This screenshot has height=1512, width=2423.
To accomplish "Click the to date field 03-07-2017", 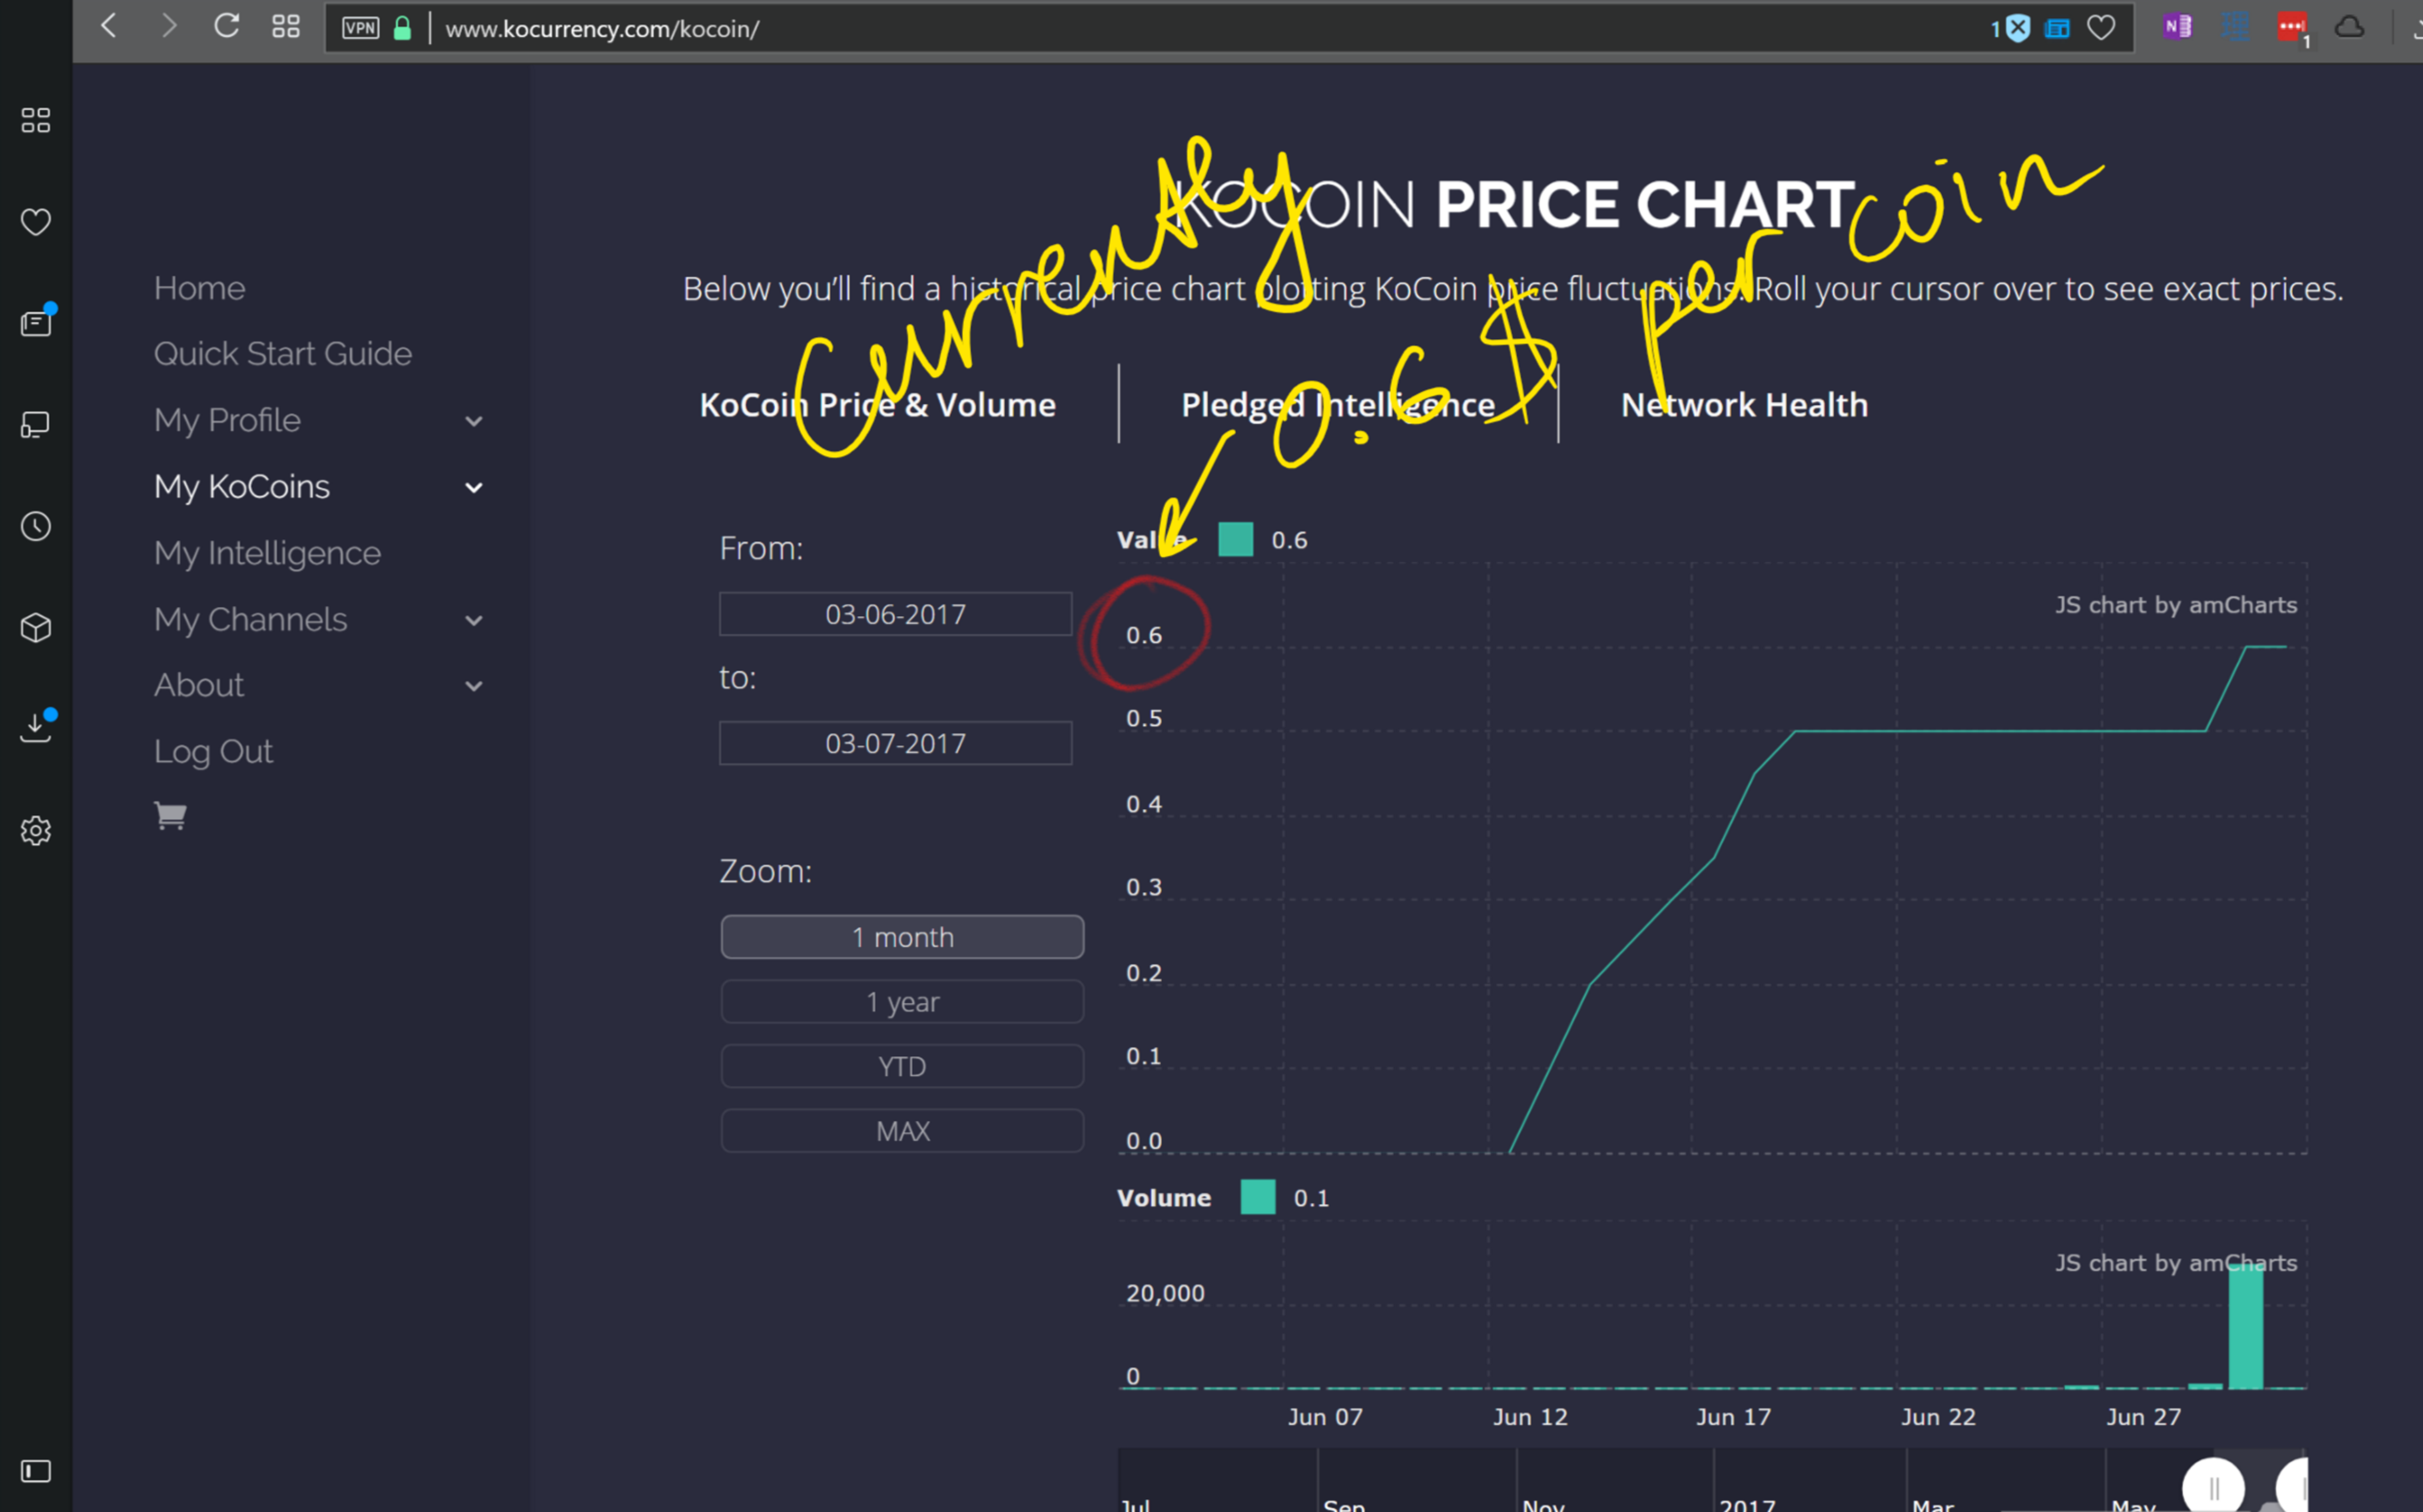I will 895,743.
